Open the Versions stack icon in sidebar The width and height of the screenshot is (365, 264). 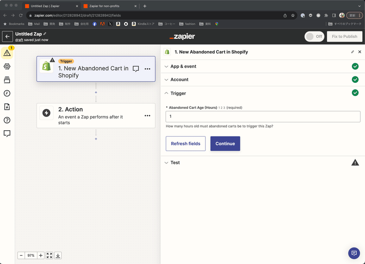click(x=7, y=80)
